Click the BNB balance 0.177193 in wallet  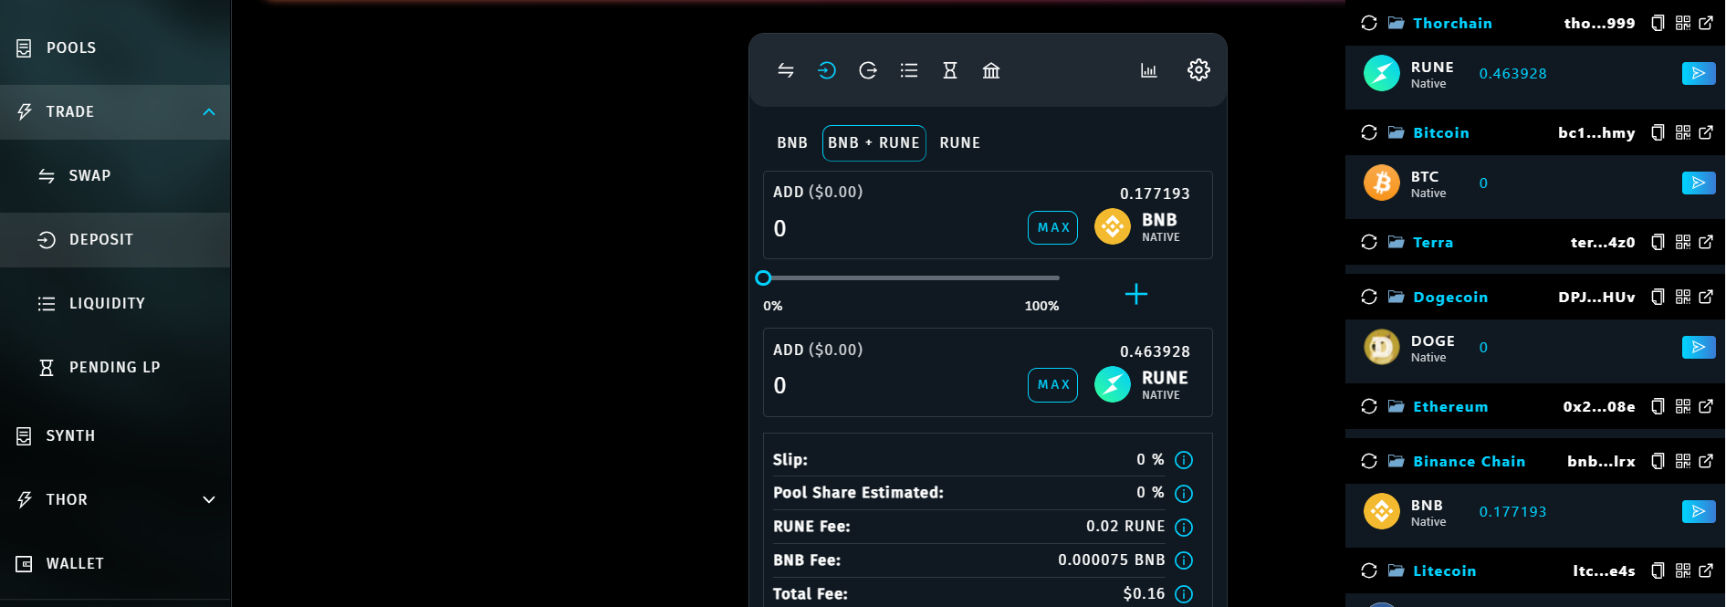pos(1512,511)
